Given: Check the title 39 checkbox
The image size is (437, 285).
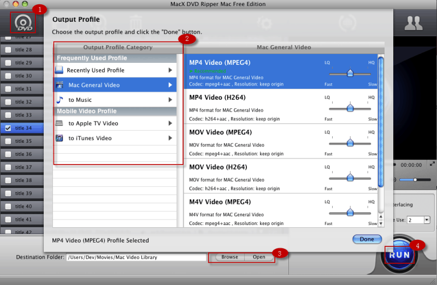Looking at the screenshot, I should [8, 193].
